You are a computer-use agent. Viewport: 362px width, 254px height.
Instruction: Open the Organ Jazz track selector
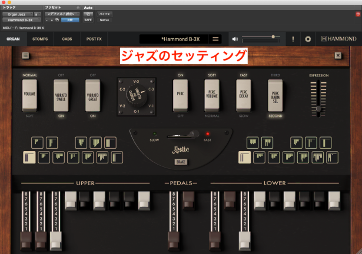(x=16, y=13)
